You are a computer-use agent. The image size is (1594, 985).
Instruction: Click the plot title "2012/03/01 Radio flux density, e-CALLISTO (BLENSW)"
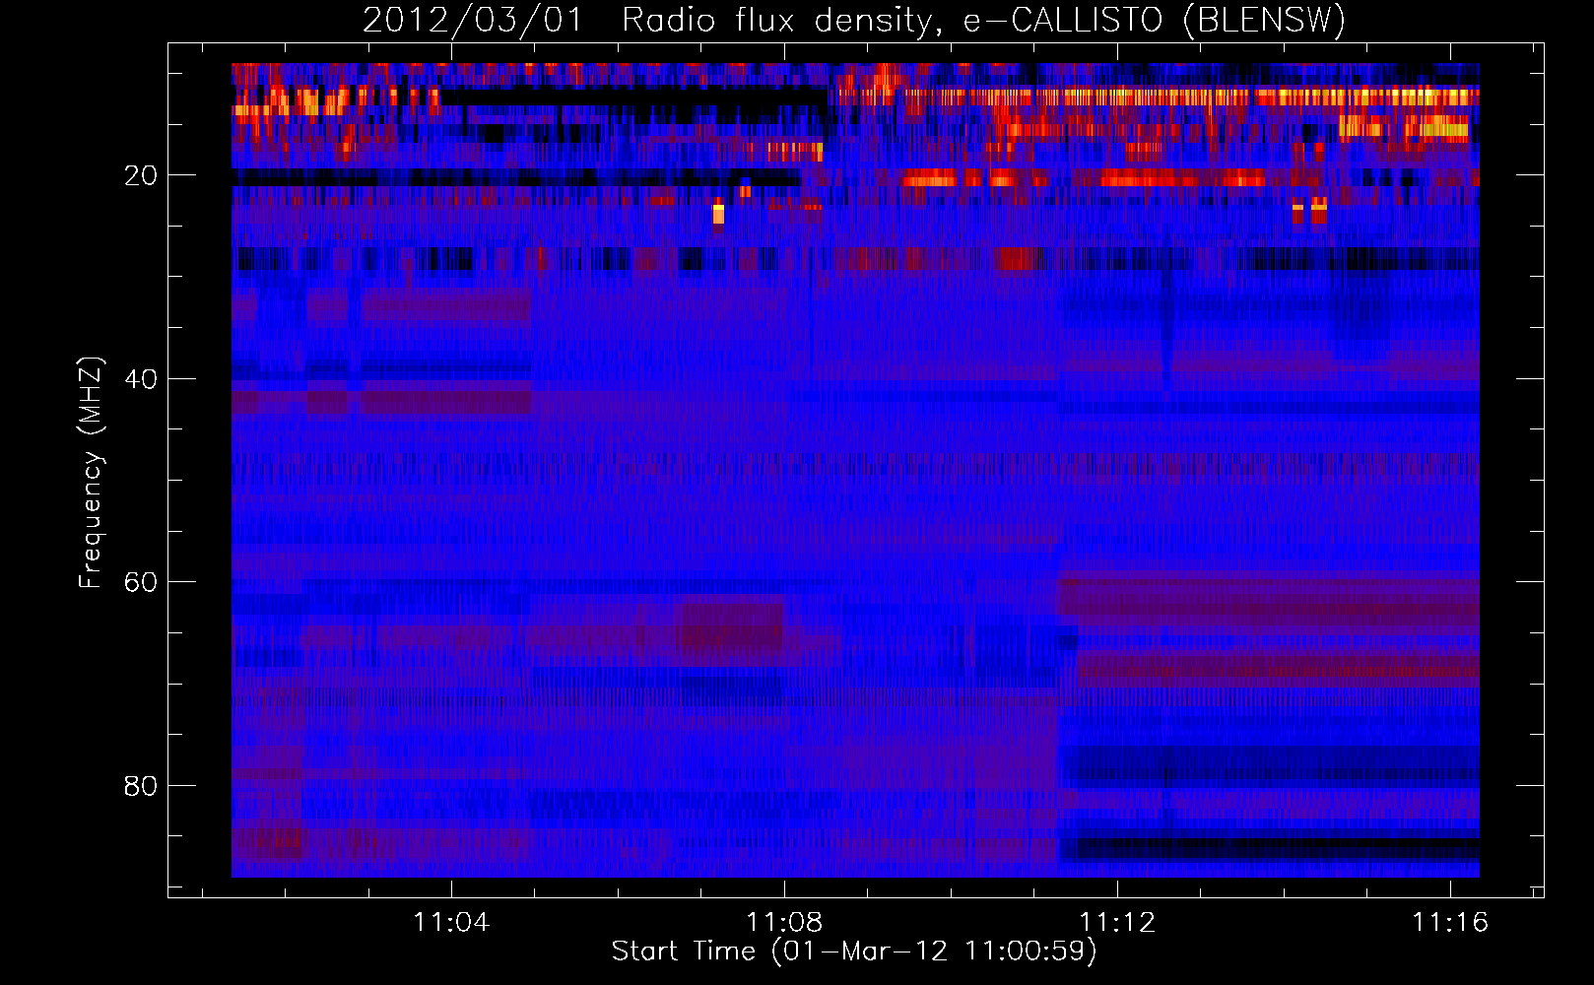854,20
